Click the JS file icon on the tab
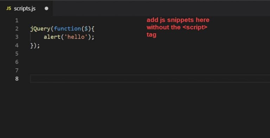The width and height of the screenshot is (270, 138). (9, 8)
